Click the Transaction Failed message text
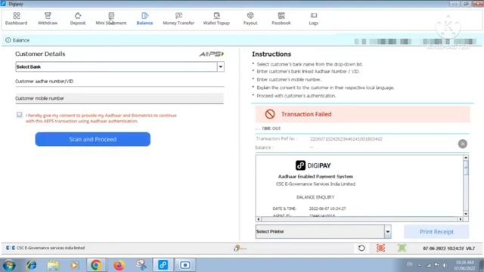This screenshot has width=484, height=272. tap(306, 114)
